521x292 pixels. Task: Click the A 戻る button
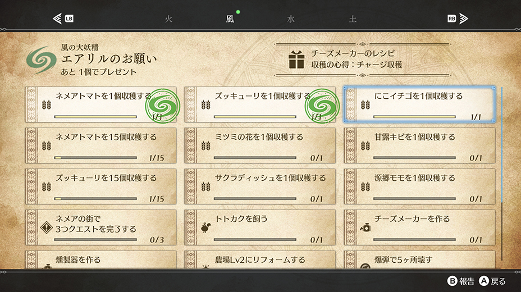[492, 281]
